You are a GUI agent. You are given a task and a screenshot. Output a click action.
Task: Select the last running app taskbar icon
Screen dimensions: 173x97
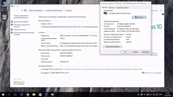coord(52,95)
